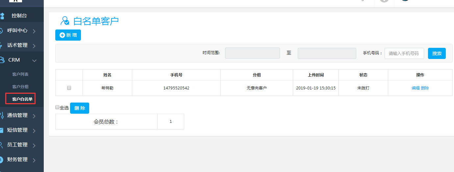Image resolution: width=454 pixels, height=172 pixels.
Task: Open 客户列表 in the CRM submenu
Action: click(x=20, y=74)
